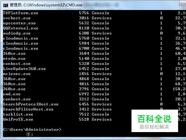
Task: Click the WmiPrvSE.exe process name
Action: (18, 119)
